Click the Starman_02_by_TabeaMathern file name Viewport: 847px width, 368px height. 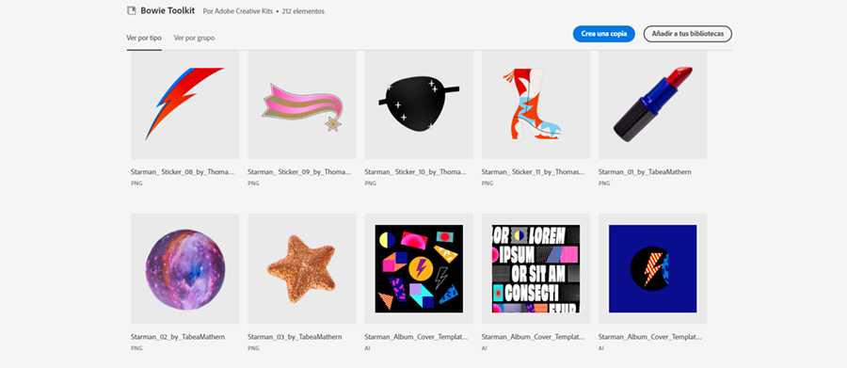point(178,337)
